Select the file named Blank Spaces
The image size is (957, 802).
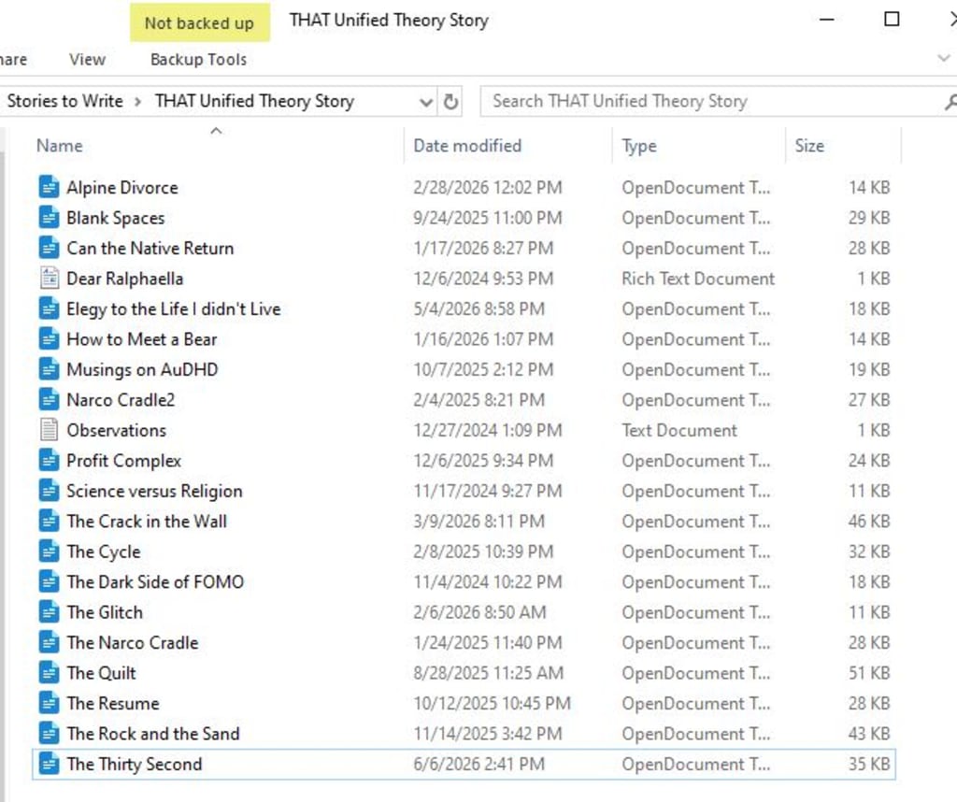tap(115, 219)
